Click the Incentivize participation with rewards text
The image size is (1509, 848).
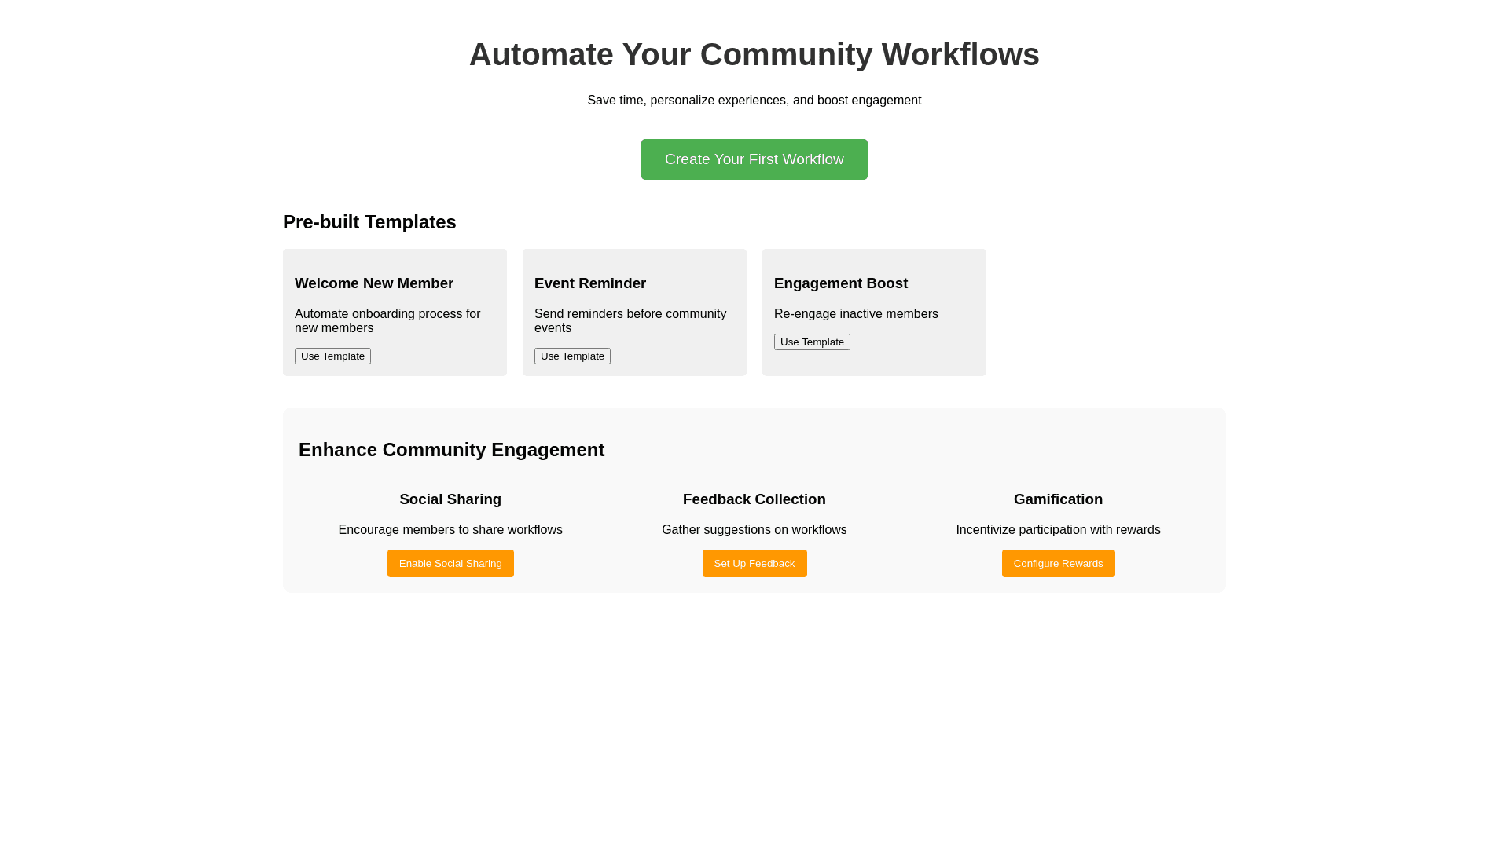point(1058,530)
